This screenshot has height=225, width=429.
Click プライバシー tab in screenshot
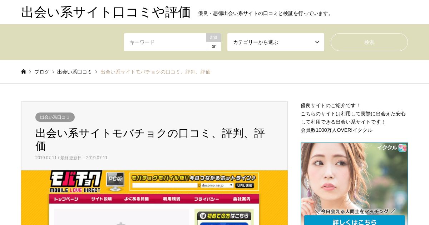(206, 199)
